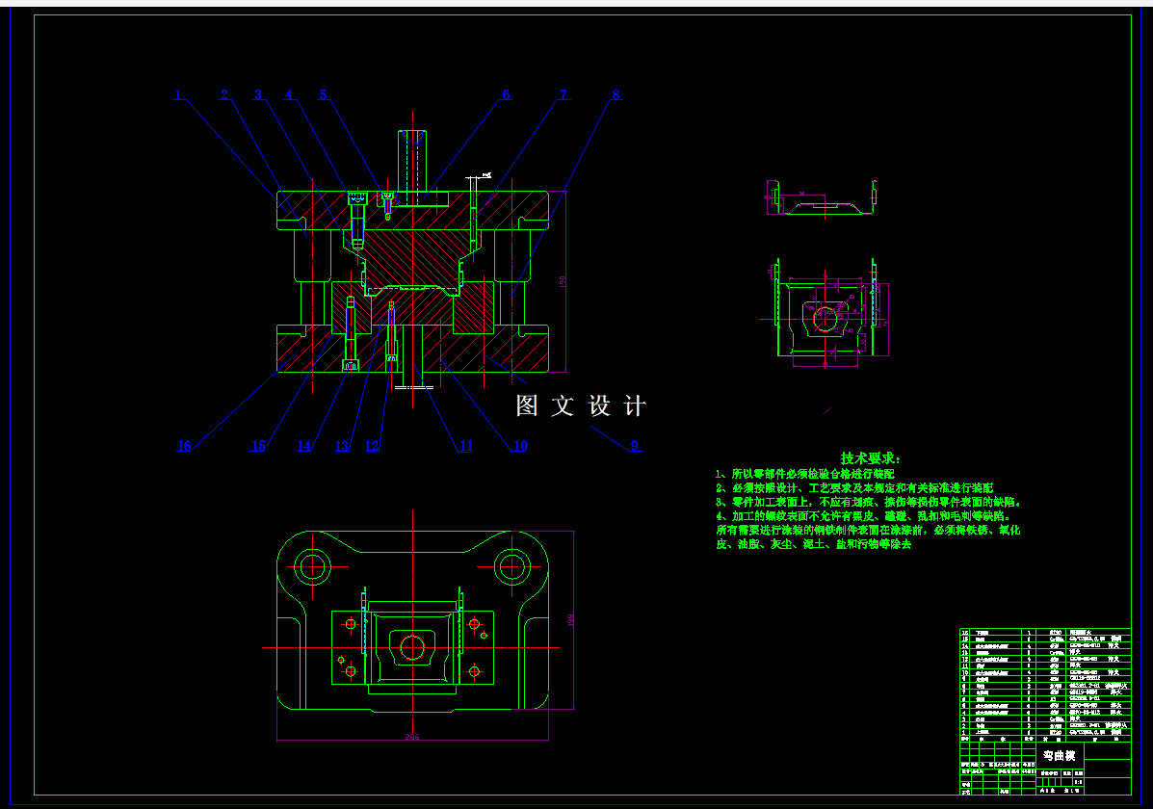Image resolution: width=1153 pixels, height=809 pixels.
Task: Click part callout number 7
Action: (x=563, y=95)
